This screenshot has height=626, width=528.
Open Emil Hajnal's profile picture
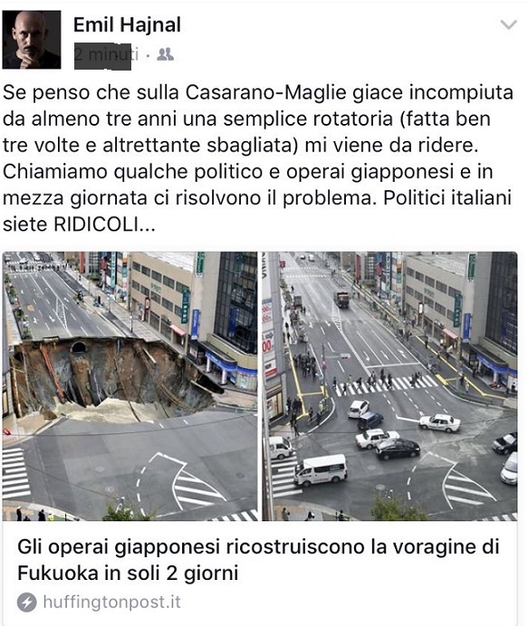point(32,40)
